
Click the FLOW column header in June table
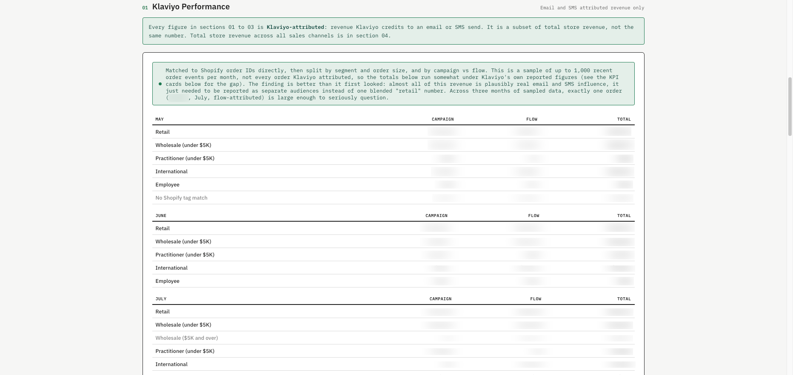[534, 216]
